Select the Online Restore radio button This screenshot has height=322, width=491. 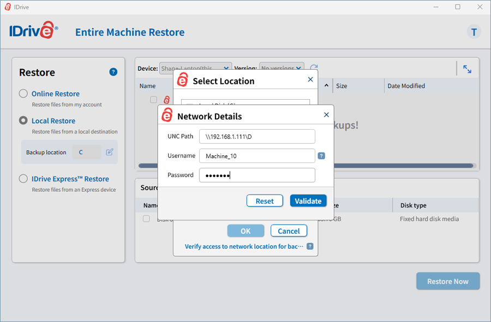point(23,94)
